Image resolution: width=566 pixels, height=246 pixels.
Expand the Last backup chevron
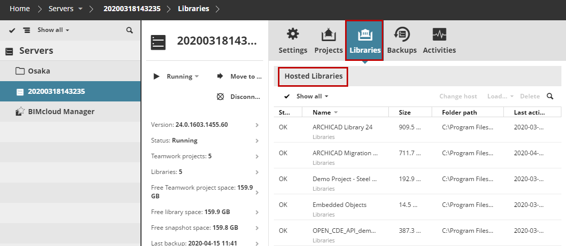tap(257, 243)
